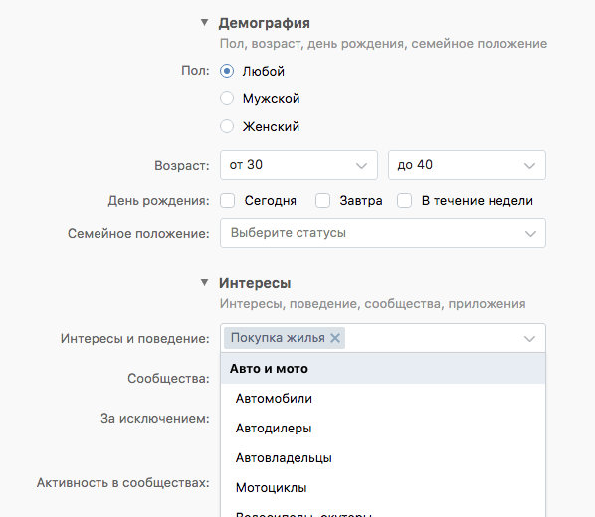The height and width of the screenshot is (517, 595).
Task: Check the Завтра birthday checkbox
Action: coord(323,200)
